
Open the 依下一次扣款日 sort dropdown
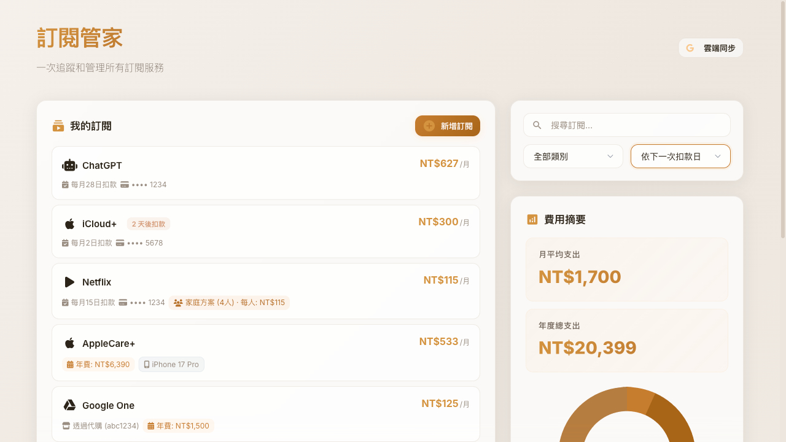coord(680,157)
